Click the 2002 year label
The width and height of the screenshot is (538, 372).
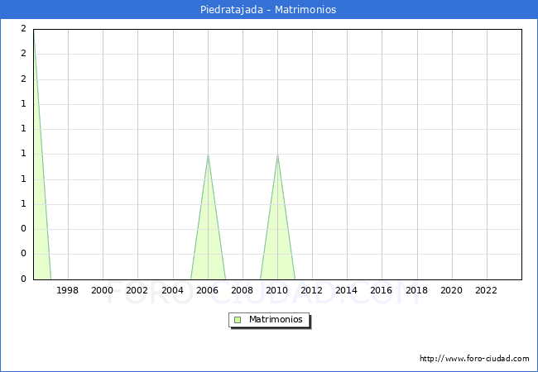[137, 290]
